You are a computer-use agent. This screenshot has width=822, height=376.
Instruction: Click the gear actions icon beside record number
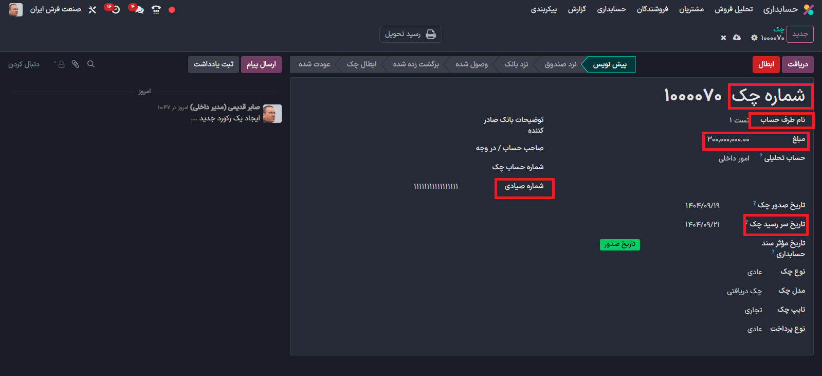click(754, 38)
